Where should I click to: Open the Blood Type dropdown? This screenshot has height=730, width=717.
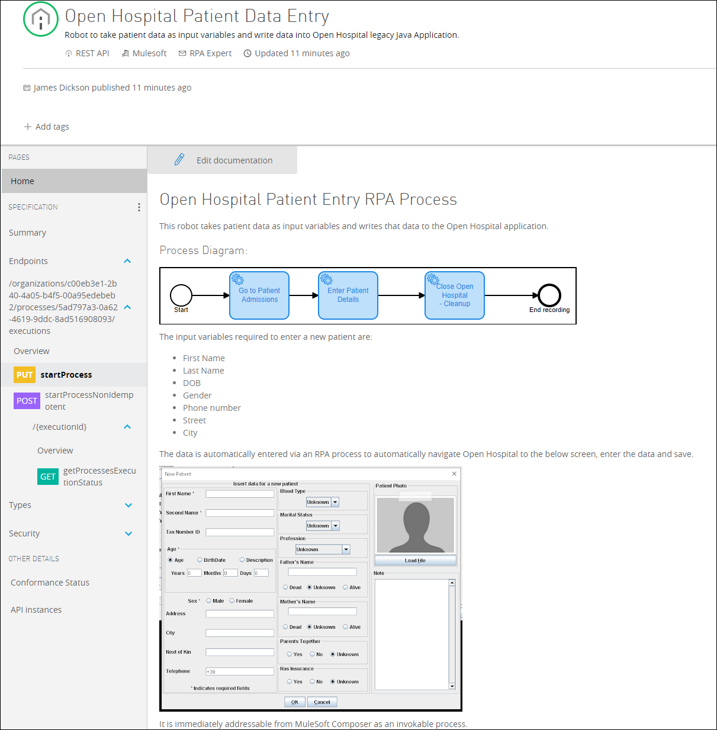click(335, 502)
